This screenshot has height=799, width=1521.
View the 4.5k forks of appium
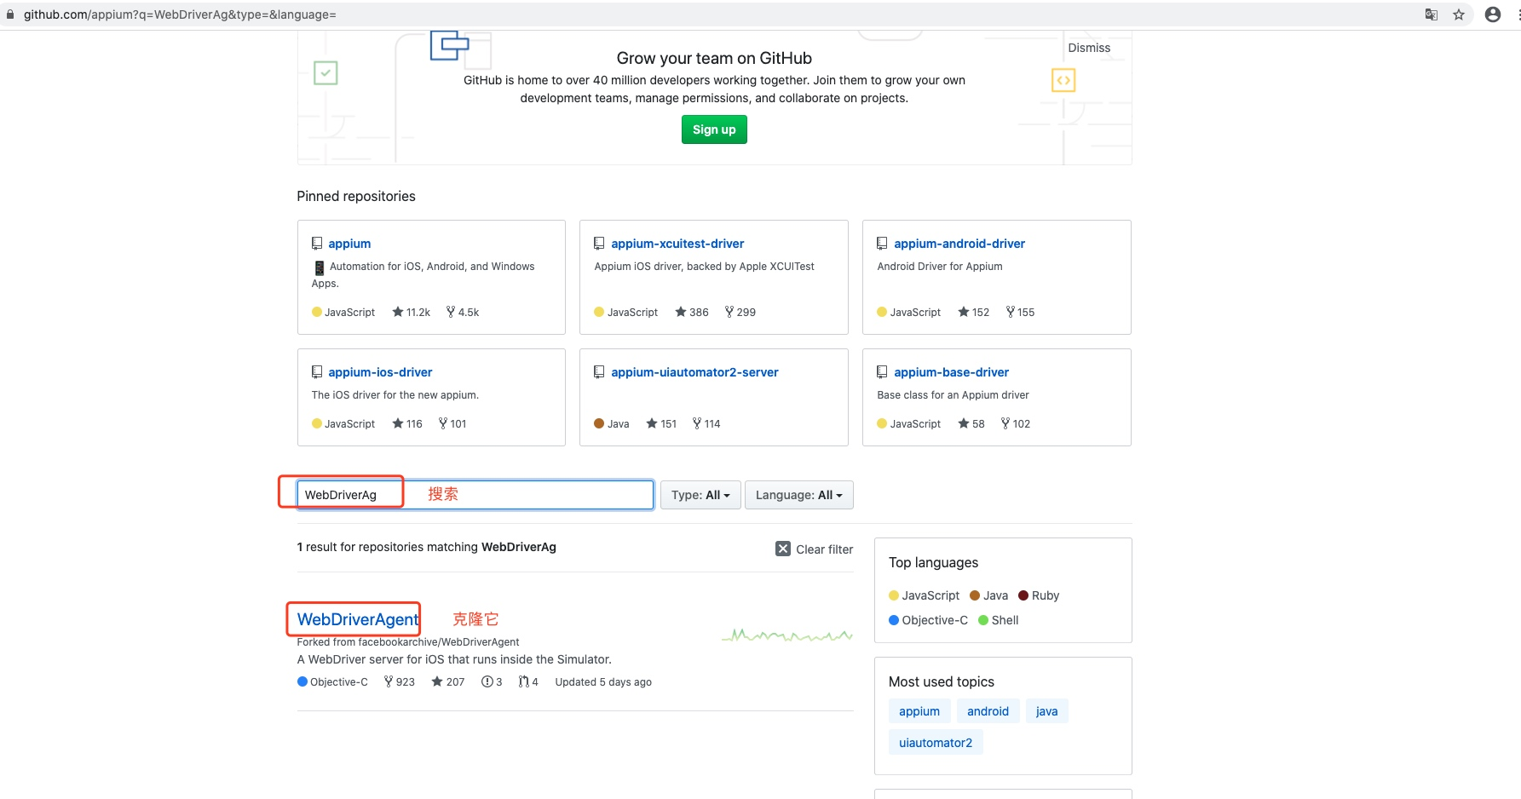pos(463,313)
